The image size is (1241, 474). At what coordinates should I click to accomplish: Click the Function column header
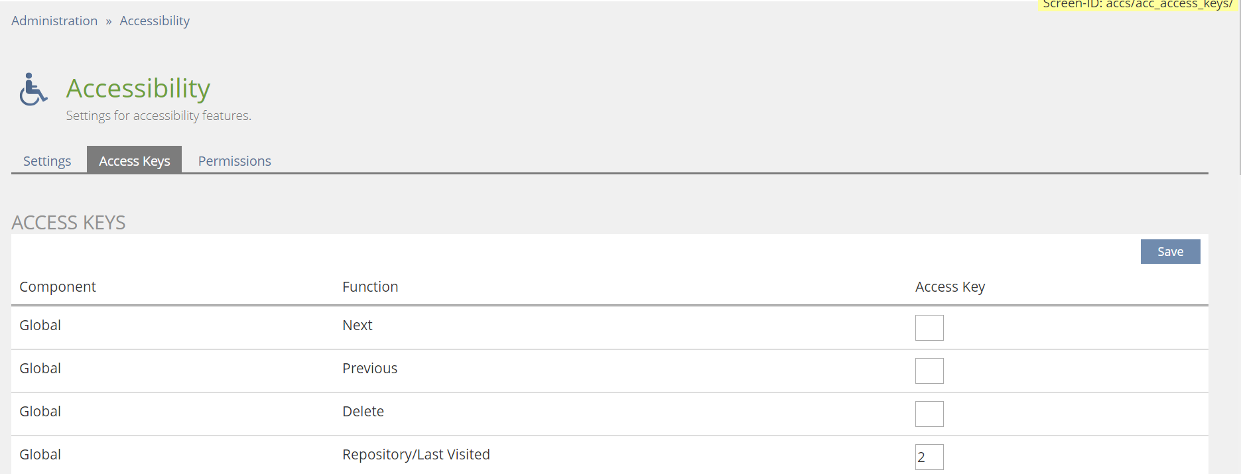[370, 287]
